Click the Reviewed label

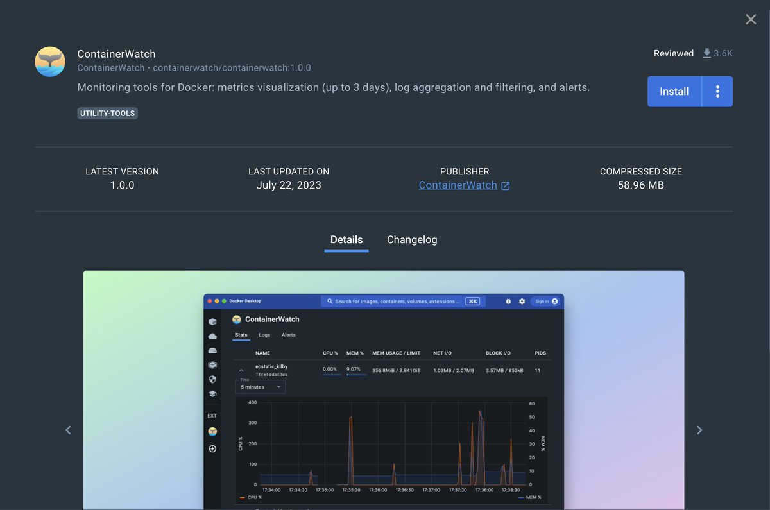(x=674, y=53)
